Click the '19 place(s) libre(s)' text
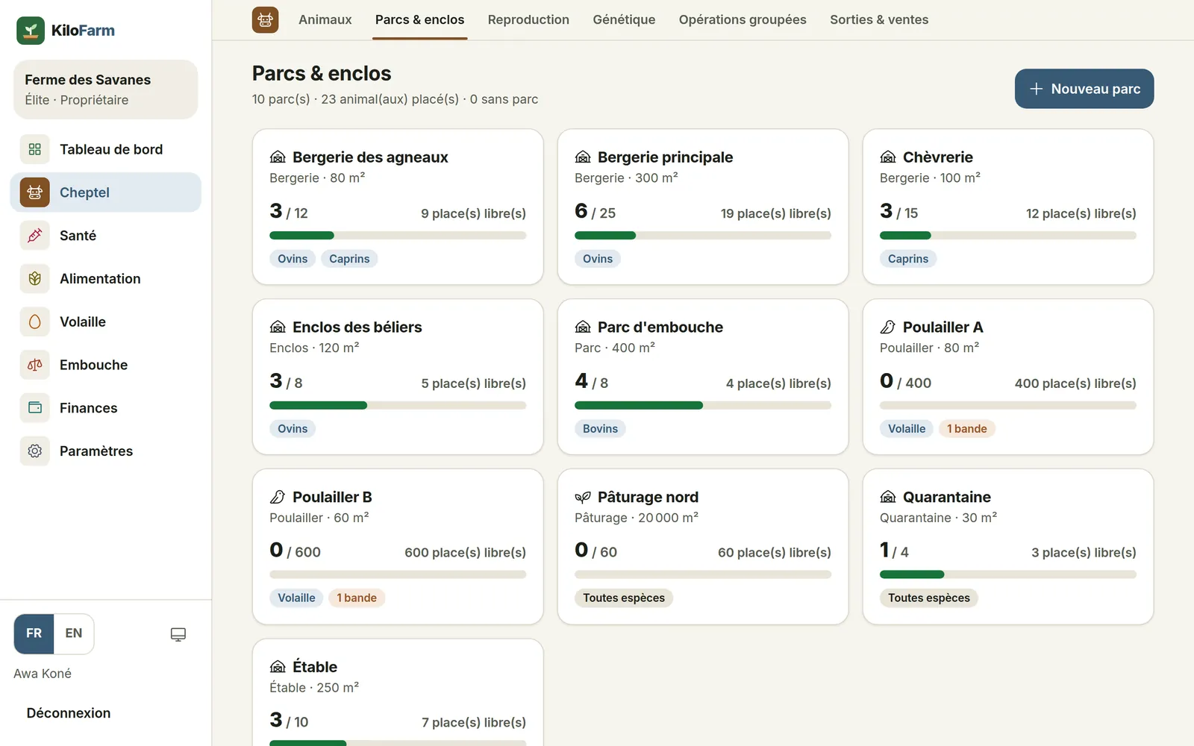 (776, 213)
